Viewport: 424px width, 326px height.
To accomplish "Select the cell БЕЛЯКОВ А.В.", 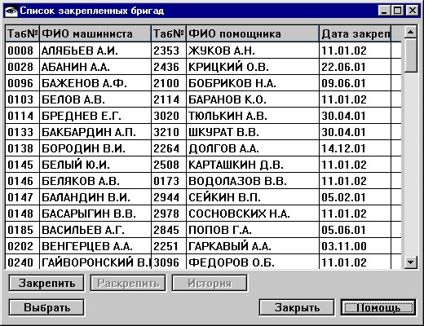I will click(x=95, y=181).
